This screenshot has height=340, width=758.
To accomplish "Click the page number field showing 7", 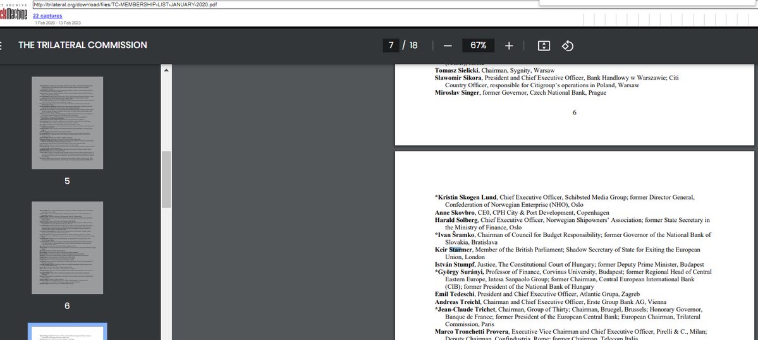I will coord(391,46).
